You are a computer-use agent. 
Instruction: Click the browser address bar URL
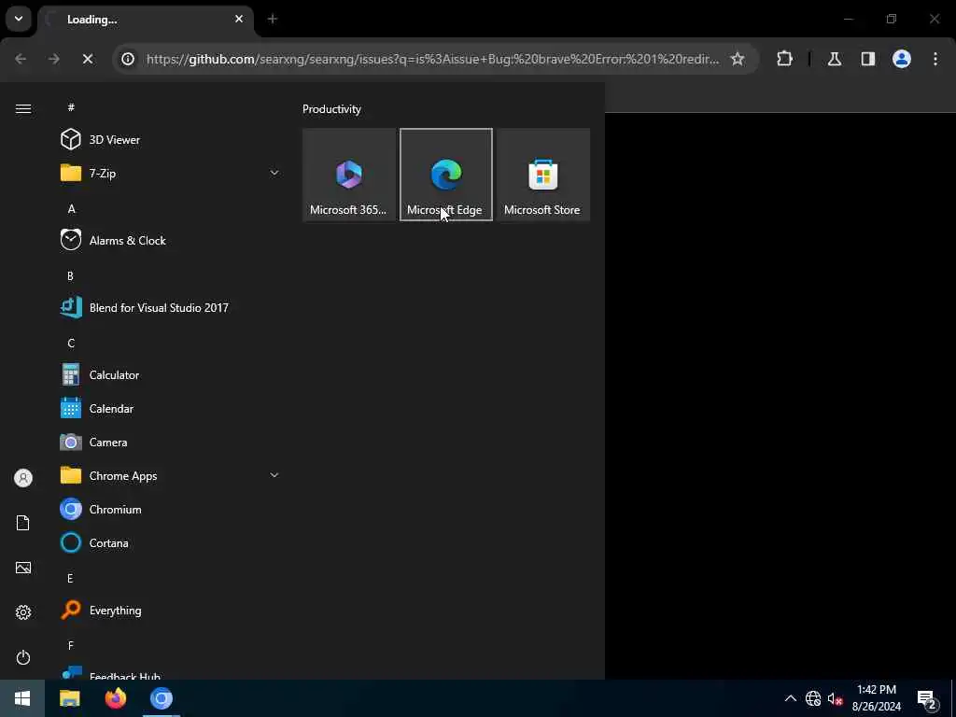click(x=432, y=59)
